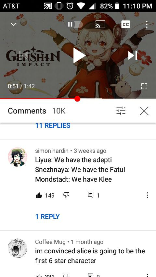Dislike simon hardin's comment
The width and height of the screenshot is (156, 277).
pyautogui.click(x=66, y=195)
